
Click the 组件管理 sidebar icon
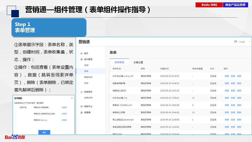pos(81,59)
